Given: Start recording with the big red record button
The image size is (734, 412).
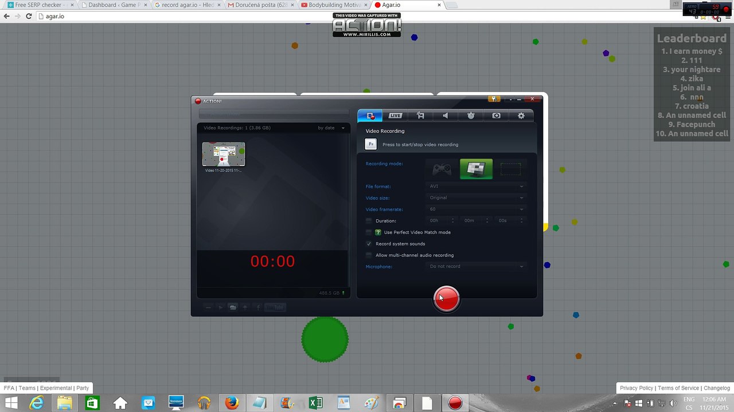Looking at the screenshot, I should pos(446,299).
